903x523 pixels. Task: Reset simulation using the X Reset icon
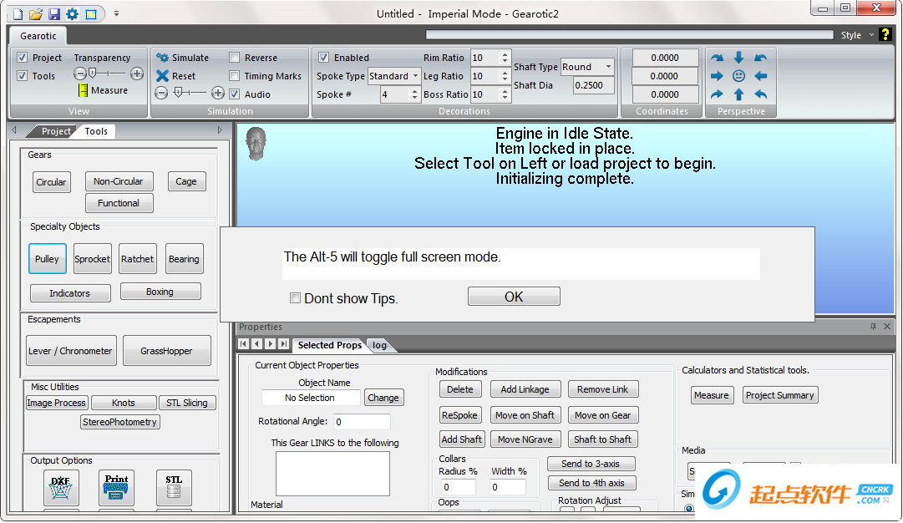tap(162, 75)
